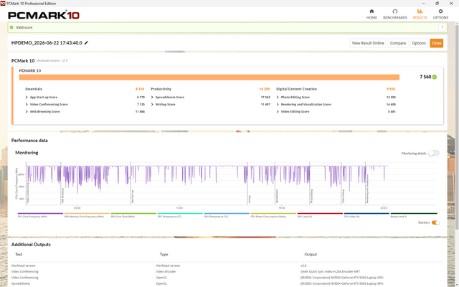Expand Writing Score details
459x287 pixels.
click(152, 105)
